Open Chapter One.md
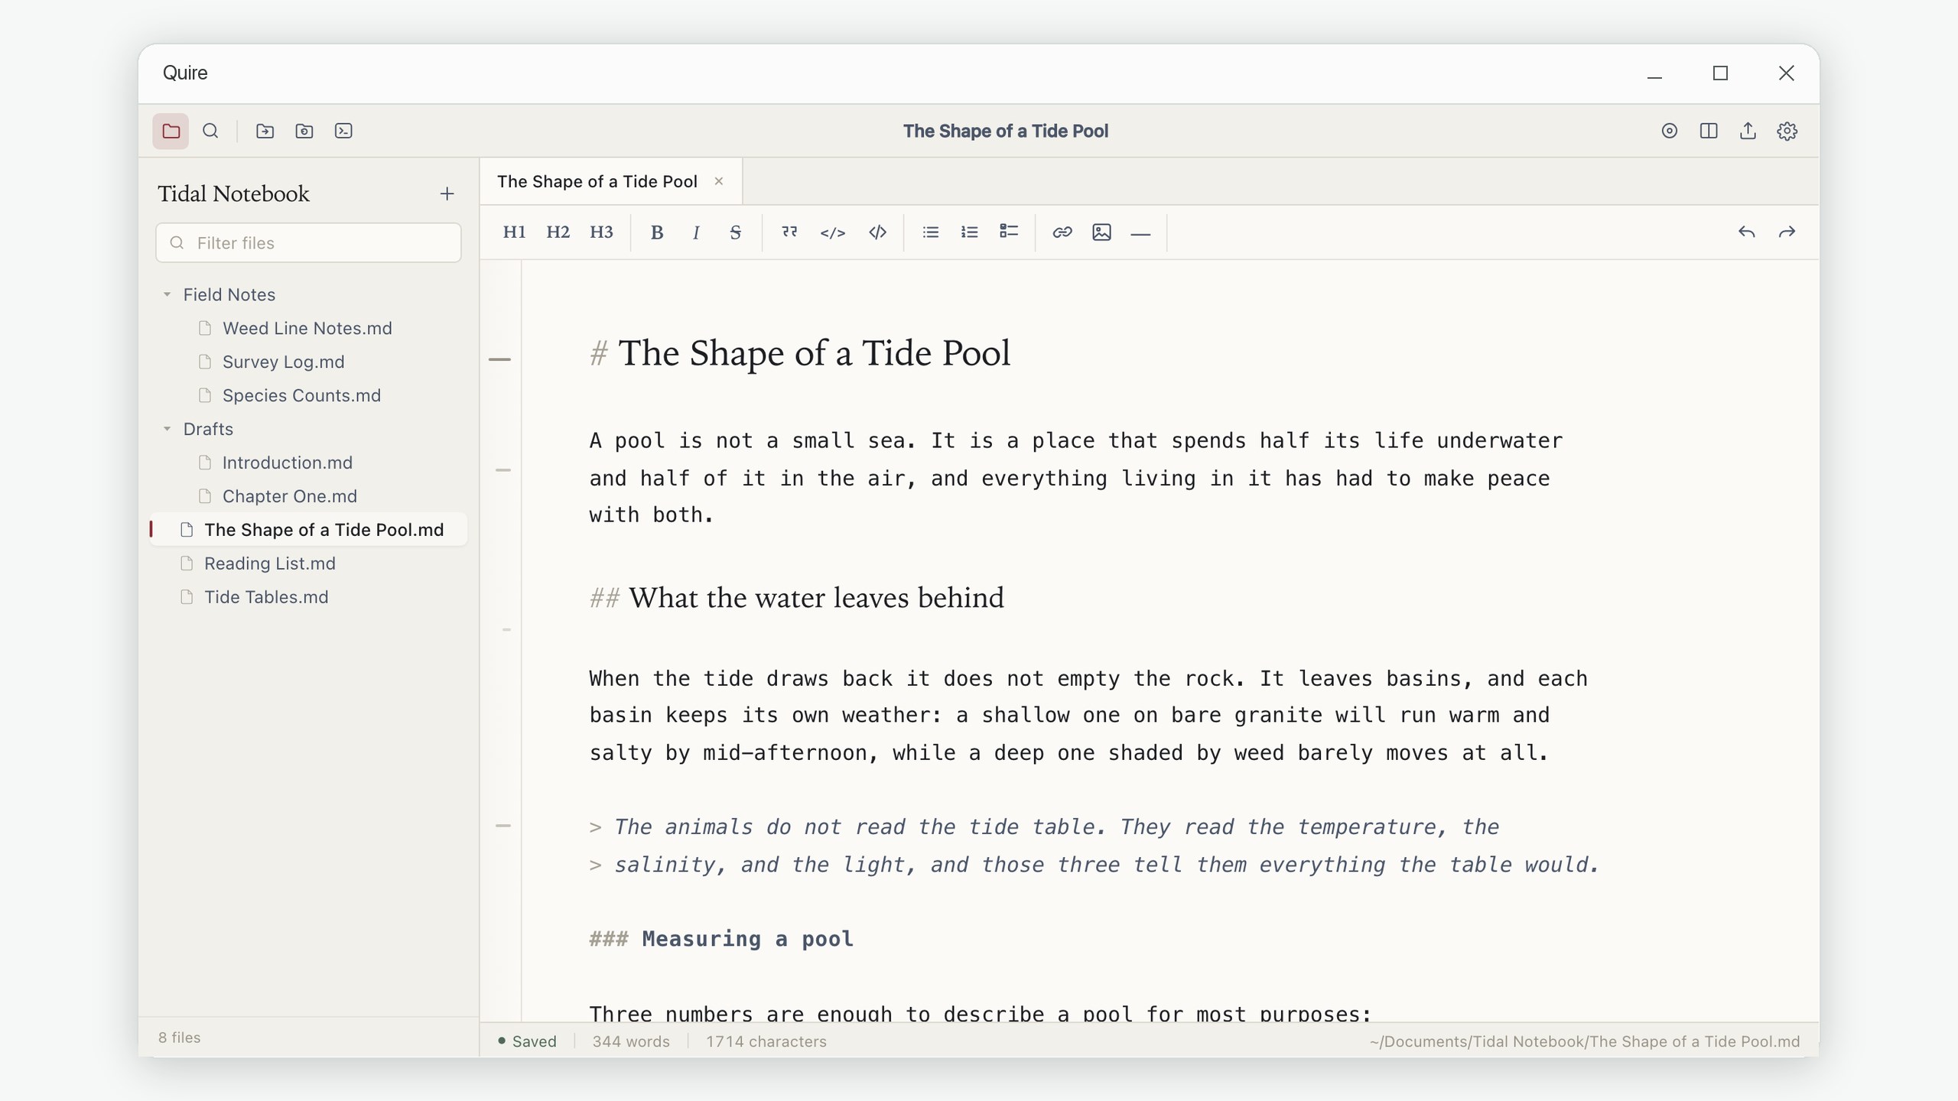Screen dimensions: 1958x1101 (309, 496)
